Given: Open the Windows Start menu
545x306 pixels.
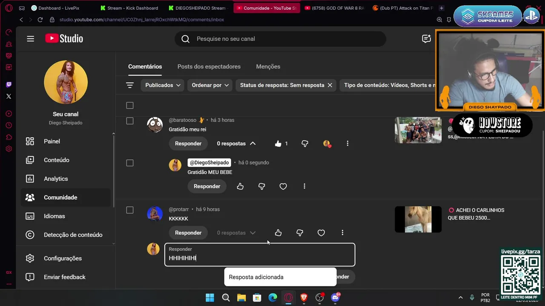Looking at the screenshot, I should pyautogui.click(x=210, y=297).
